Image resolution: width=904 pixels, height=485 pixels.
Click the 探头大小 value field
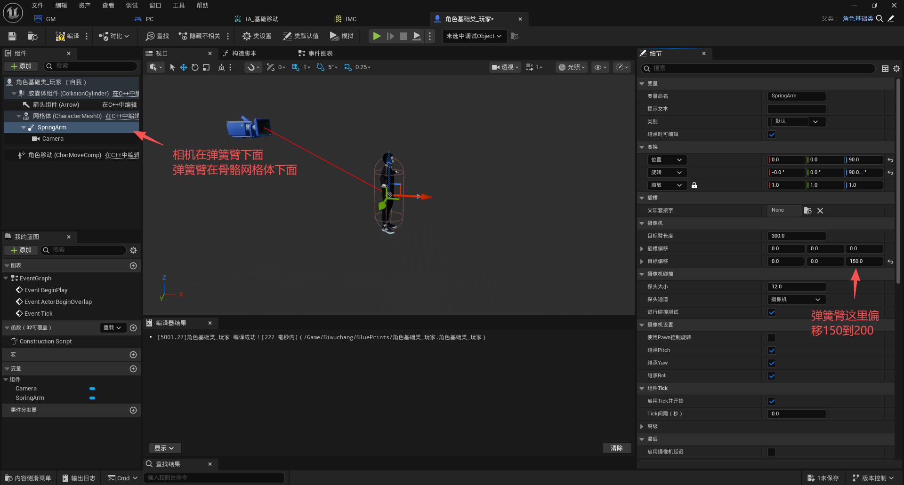click(x=797, y=287)
